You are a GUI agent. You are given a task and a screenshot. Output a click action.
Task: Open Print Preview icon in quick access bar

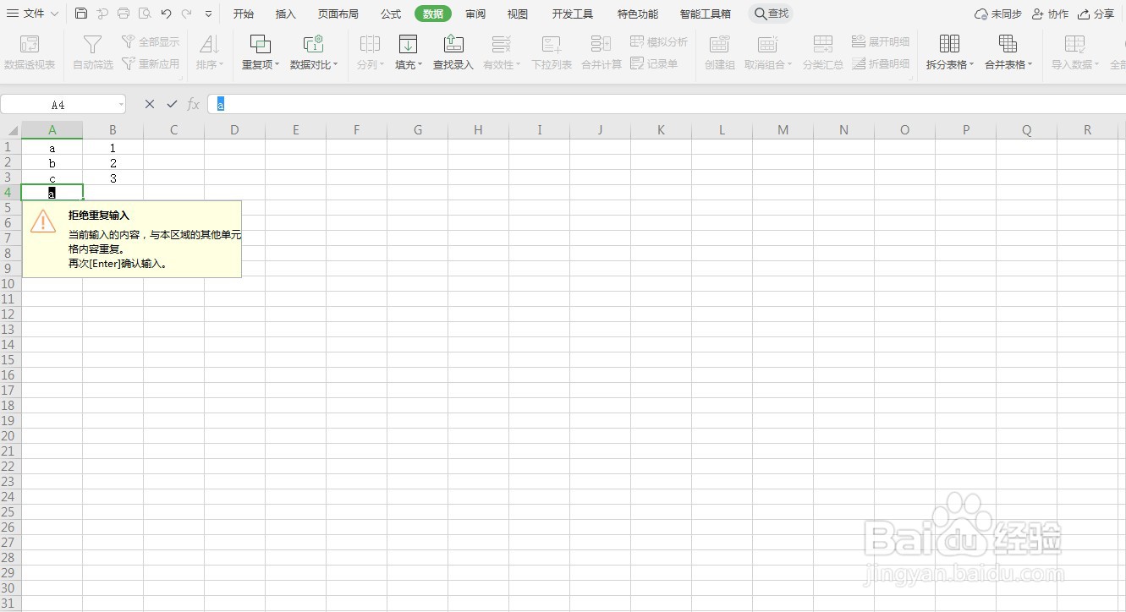coord(145,14)
